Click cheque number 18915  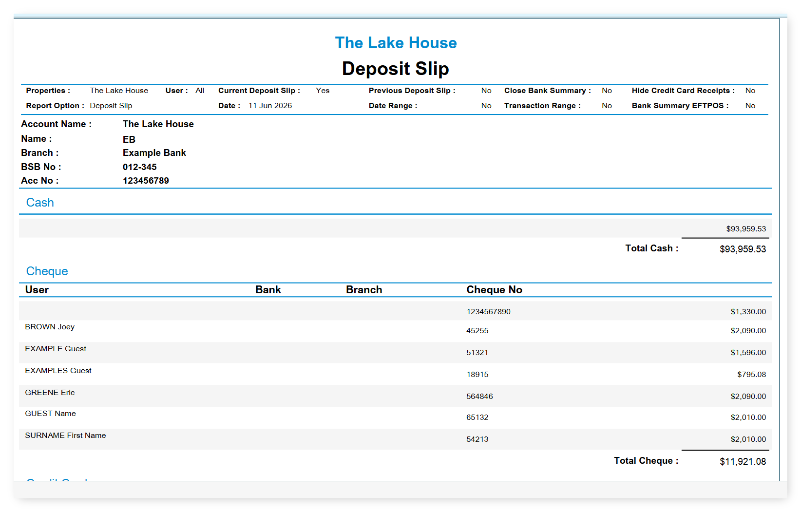coord(477,375)
